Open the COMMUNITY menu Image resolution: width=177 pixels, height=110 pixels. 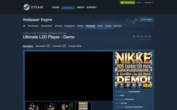pos(68,7)
